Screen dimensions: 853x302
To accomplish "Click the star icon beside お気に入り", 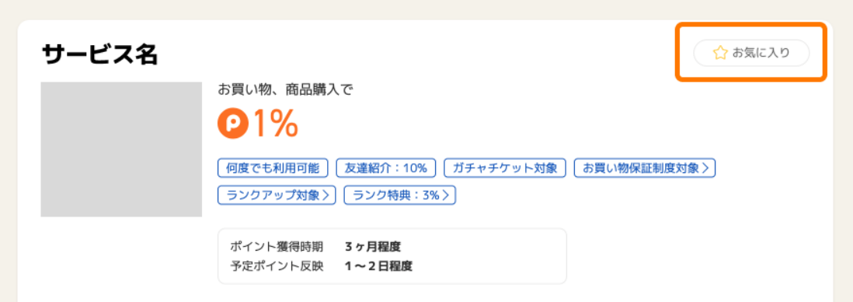I will (719, 53).
